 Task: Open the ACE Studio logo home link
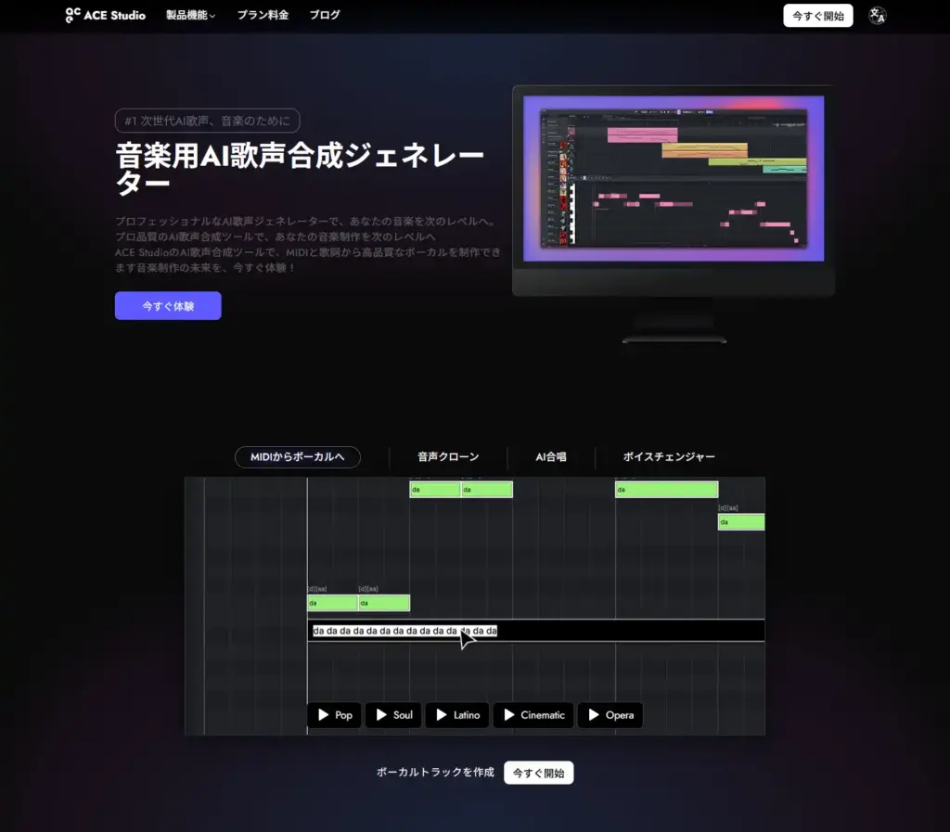click(x=106, y=15)
